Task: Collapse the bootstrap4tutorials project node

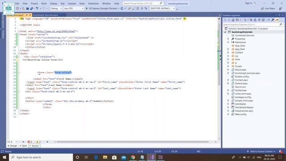Action: click(x=225, y=32)
